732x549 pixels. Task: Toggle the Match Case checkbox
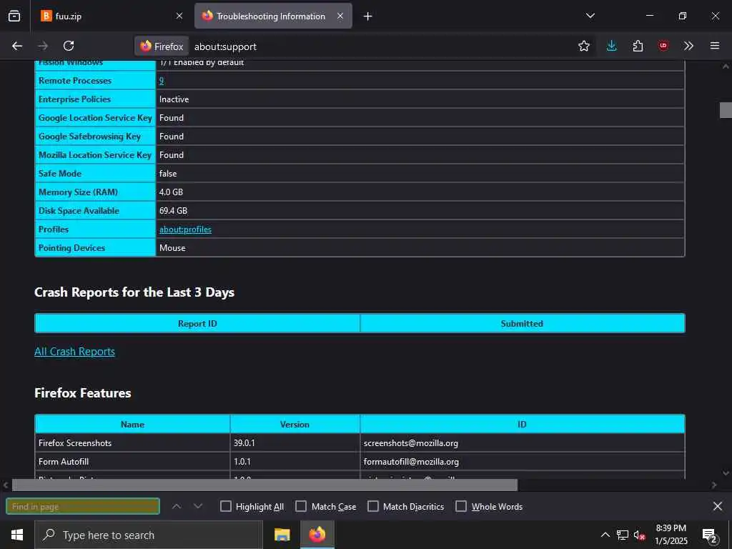[301, 506]
